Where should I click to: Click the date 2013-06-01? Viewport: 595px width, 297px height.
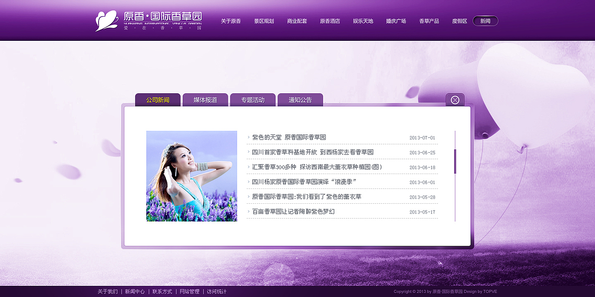click(x=422, y=182)
